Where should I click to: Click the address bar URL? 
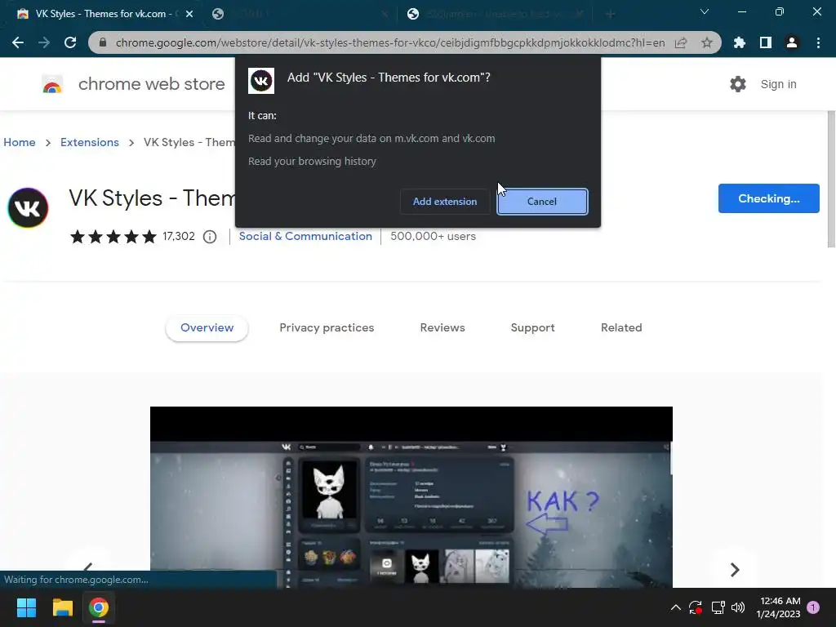(390, 42)
